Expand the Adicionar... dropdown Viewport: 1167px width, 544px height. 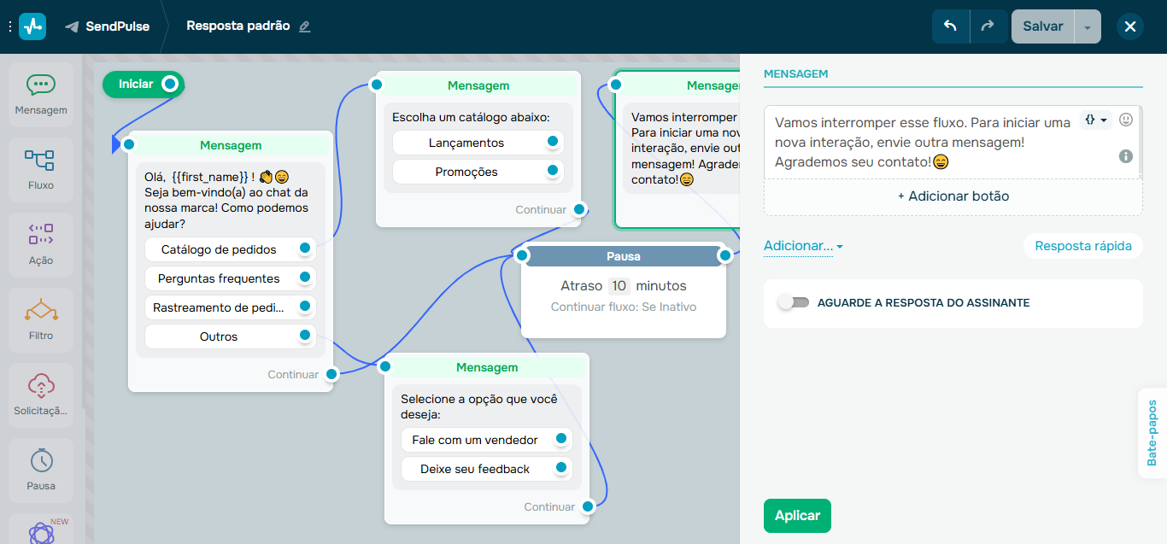[x=803, y=246]
